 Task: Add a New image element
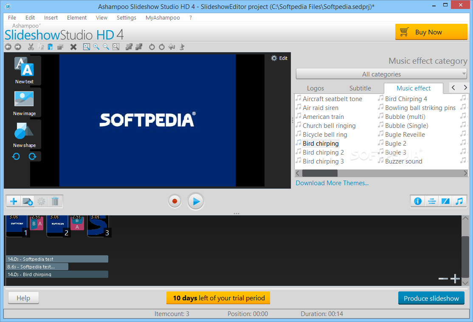pos(24,103)
